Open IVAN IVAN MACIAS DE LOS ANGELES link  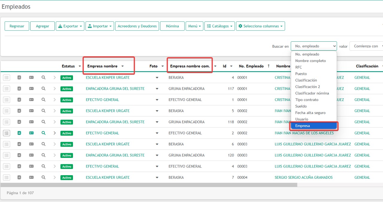tap(304, 133)
